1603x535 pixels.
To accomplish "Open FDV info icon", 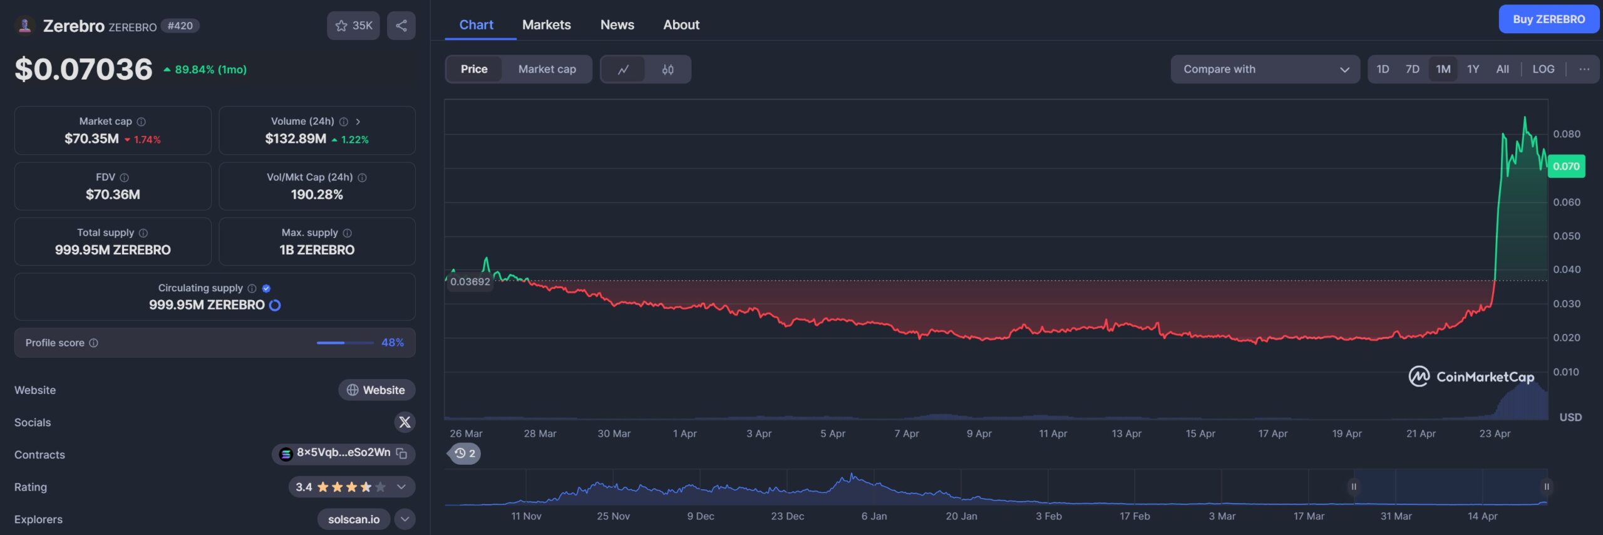I will click(x=124, y=177).
